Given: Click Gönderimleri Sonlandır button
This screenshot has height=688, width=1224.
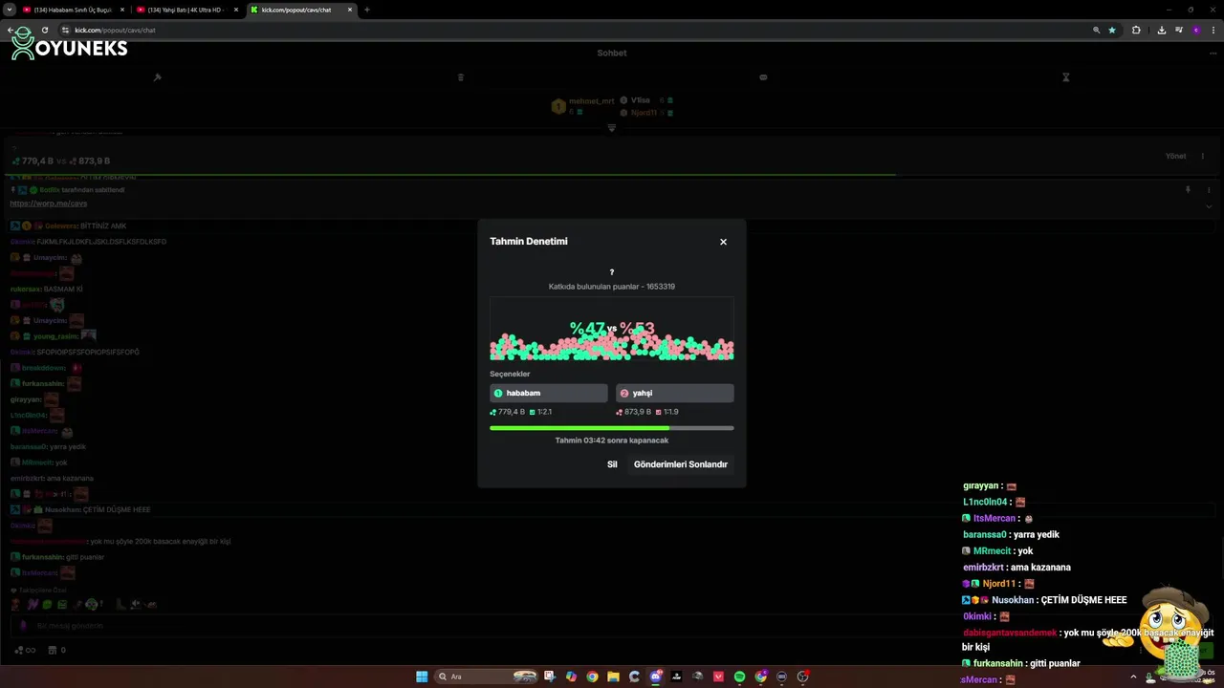Looking at the screenshot, I should click(681, 464).
